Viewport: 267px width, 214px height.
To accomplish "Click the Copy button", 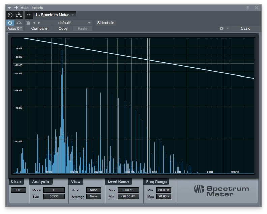I will point(63,29).
